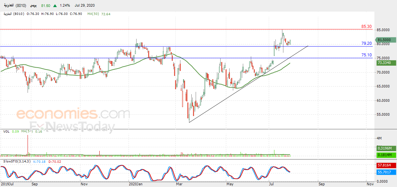Viewport: 397px width, 187px height.
Task: Click the close value C:76.90
Action: tap(75, 14)
